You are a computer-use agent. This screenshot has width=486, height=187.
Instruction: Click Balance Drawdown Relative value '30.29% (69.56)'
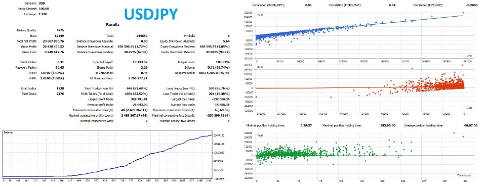(136, 52)
